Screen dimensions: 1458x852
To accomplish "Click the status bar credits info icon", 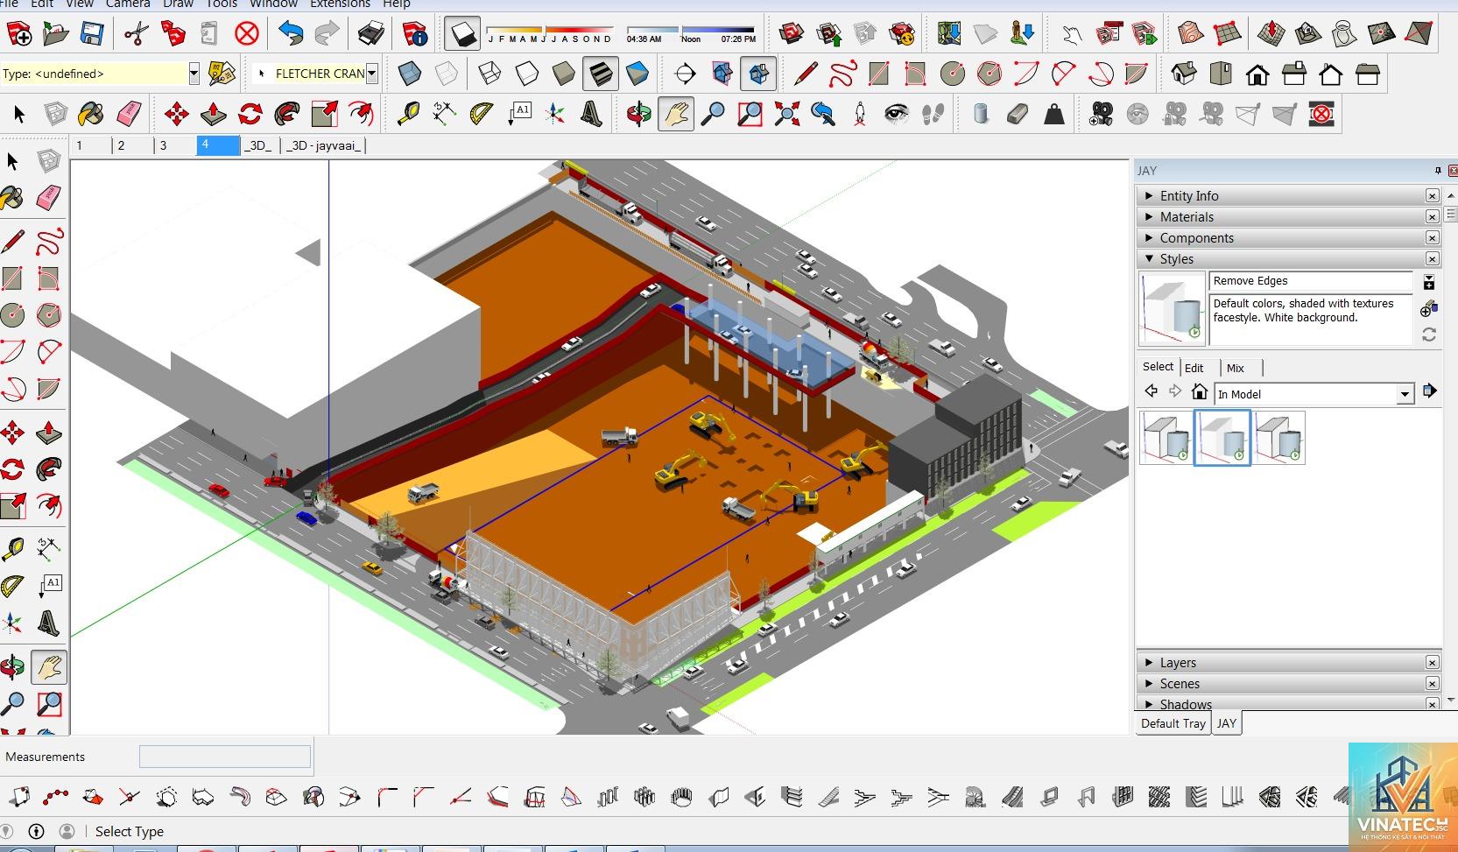I will click(36, 831).
